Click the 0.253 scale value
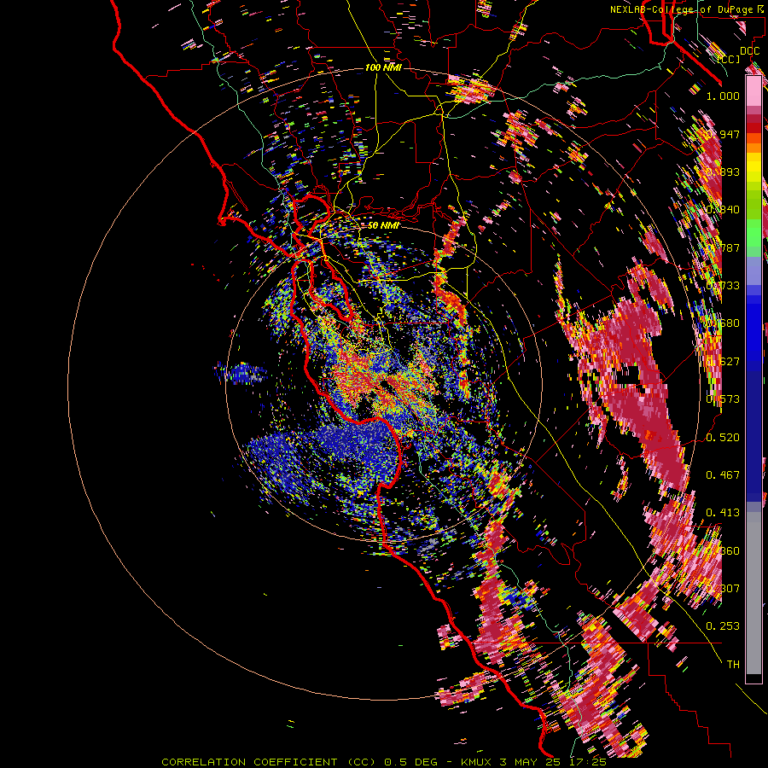The height and width of the screenshot is (768, 768). [x=723, y=626]
